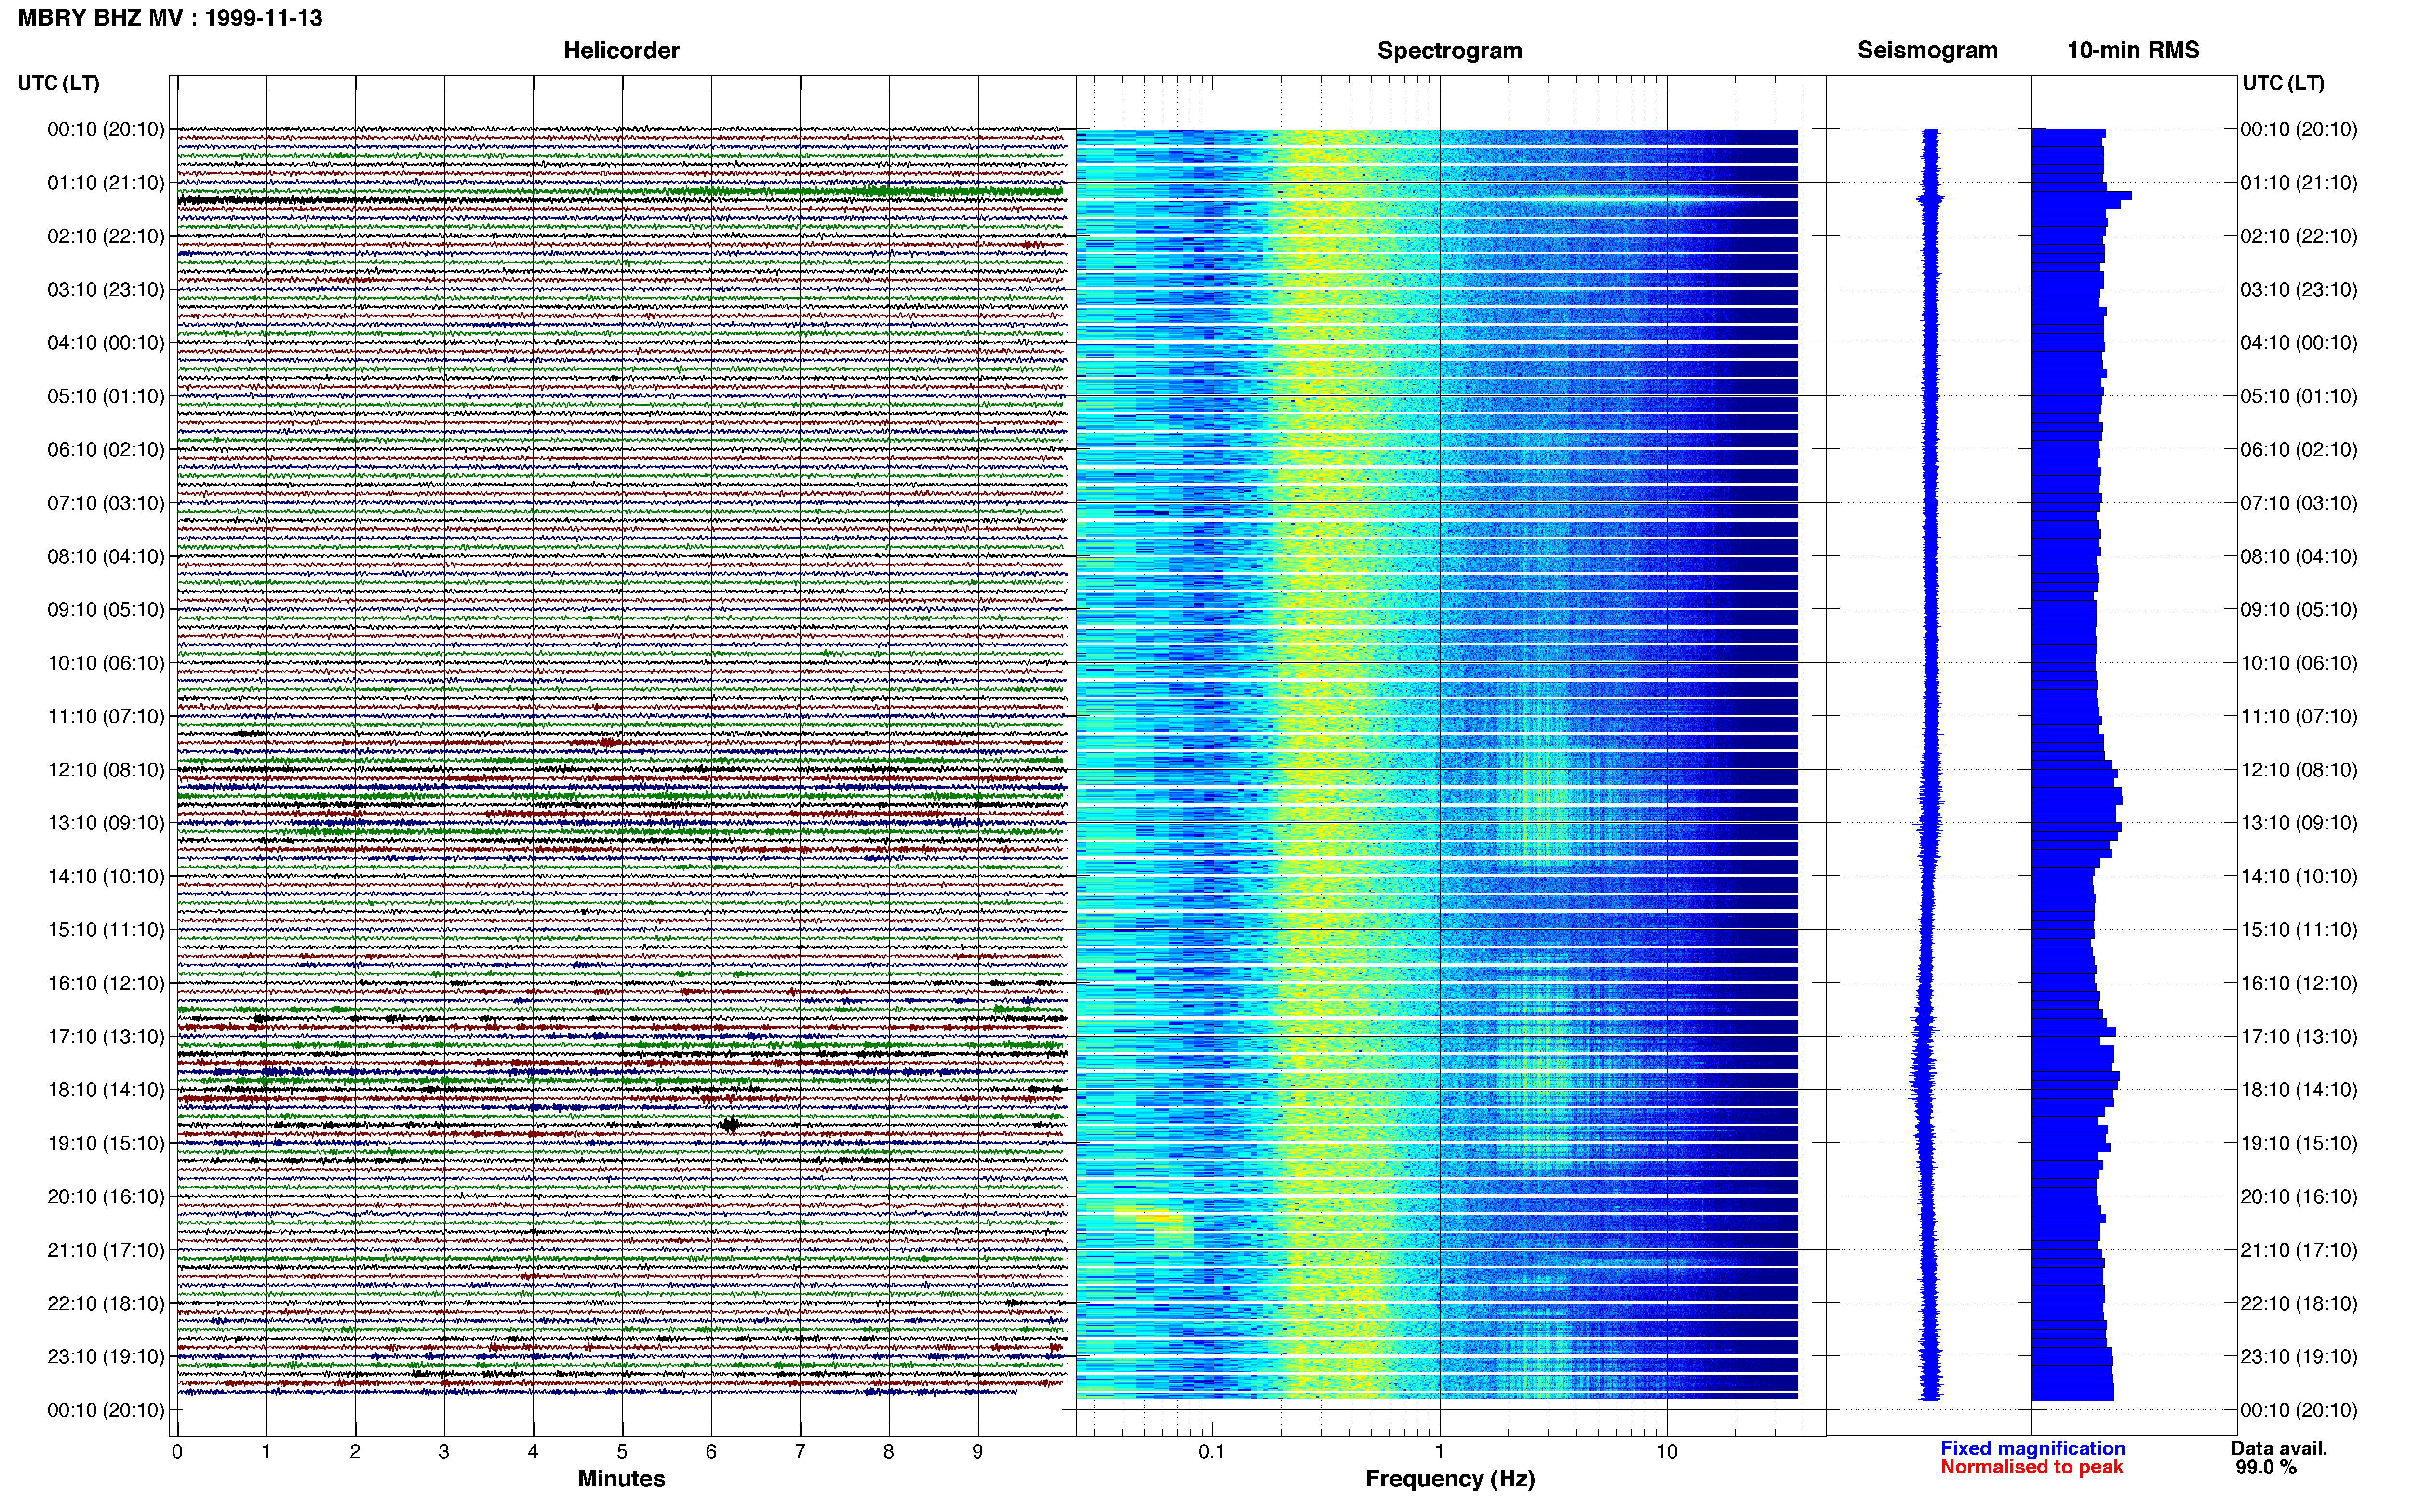Click left time label 18:10 (14:10)
The height and width of the screenshot is (1512, 2419).
(x=105, y=1089)
